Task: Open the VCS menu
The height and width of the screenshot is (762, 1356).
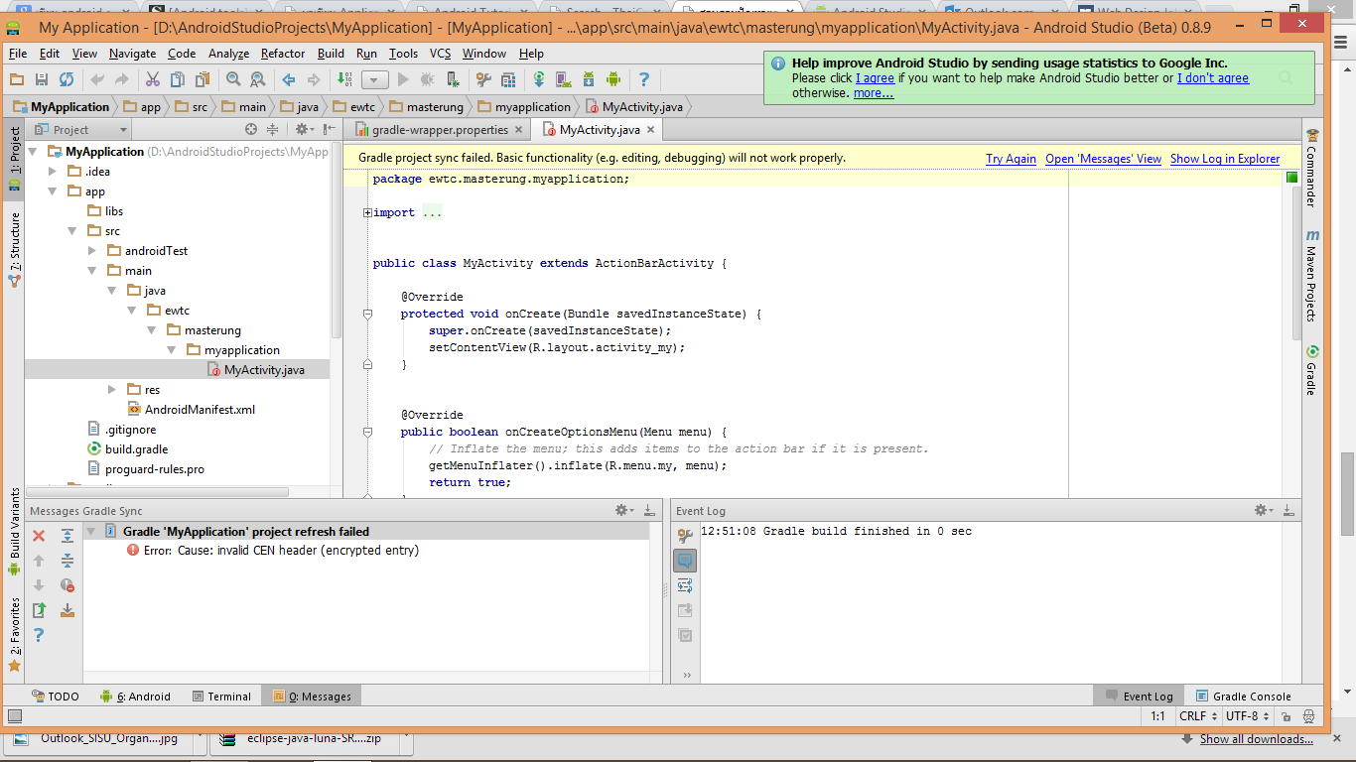Action: point(440,54)
